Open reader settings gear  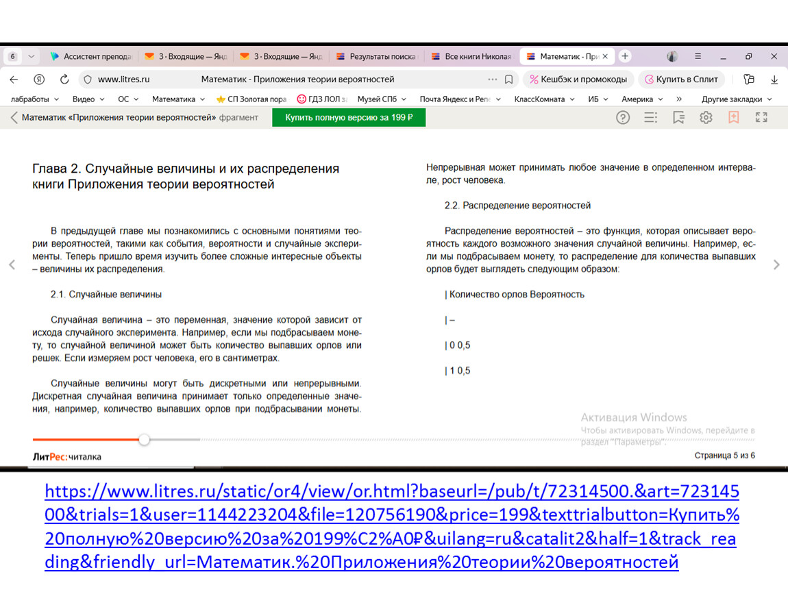click(706, 118)
